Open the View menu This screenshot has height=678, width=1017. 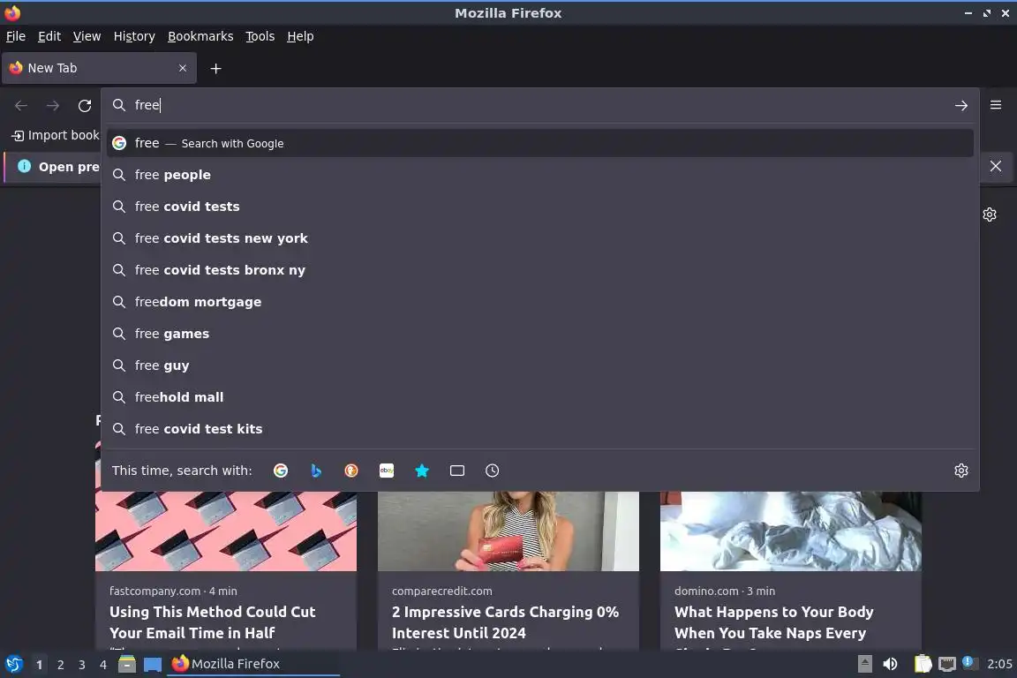pyautogui.click(x=87, y=36)
